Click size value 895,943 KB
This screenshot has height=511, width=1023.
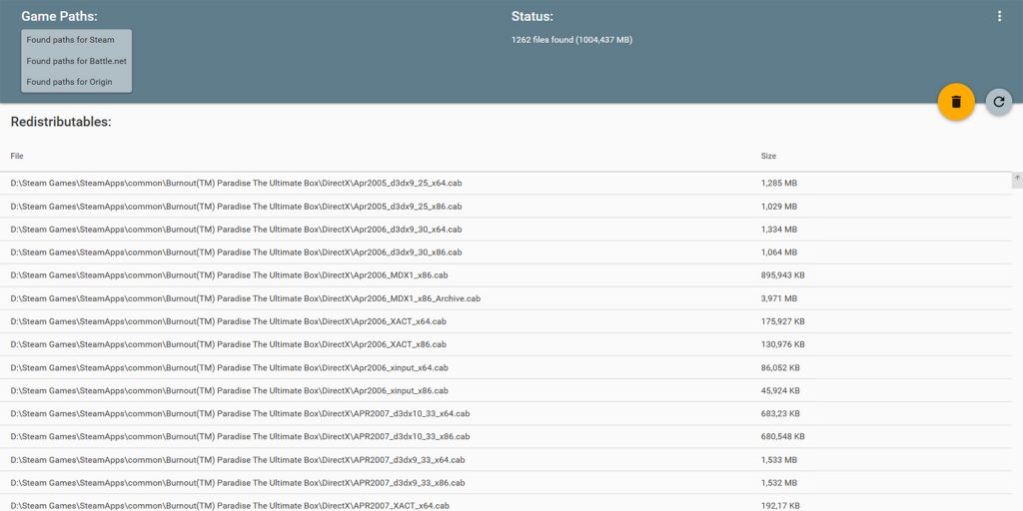783,275
